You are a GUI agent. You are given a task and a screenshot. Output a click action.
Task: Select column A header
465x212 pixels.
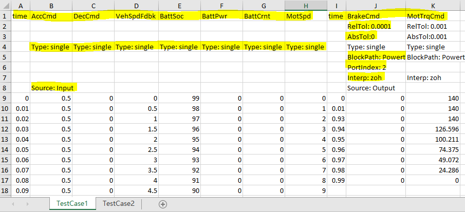coord(21,5)
